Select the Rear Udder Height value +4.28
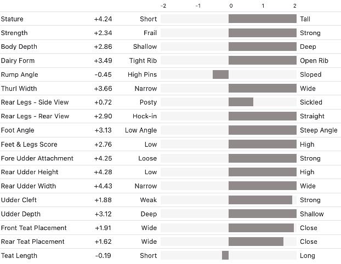This screenshot has height=264, width=341. 103,172
